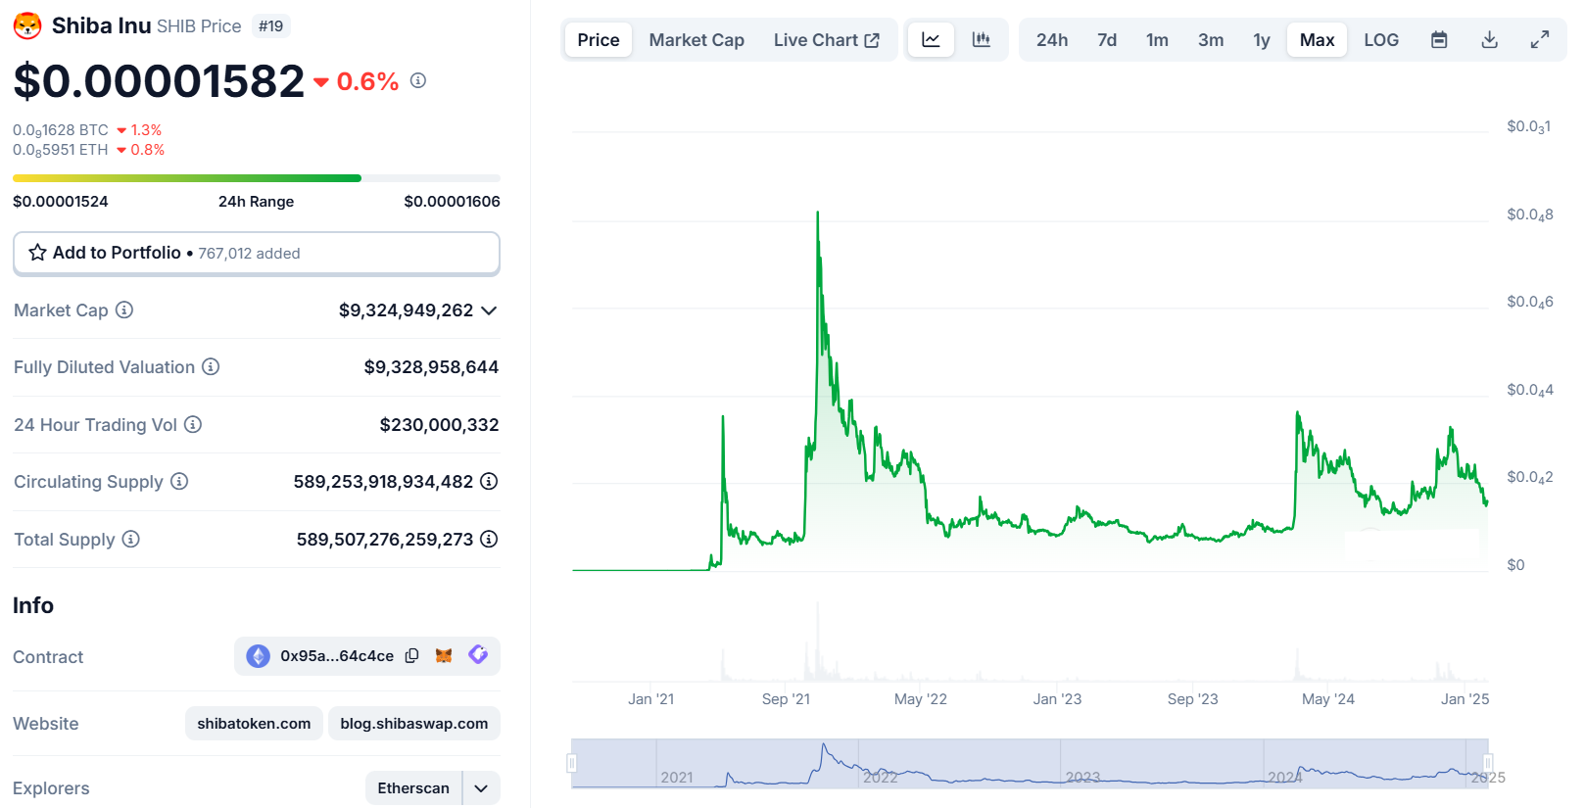Click info icon after total supply value

click(489, 539)
